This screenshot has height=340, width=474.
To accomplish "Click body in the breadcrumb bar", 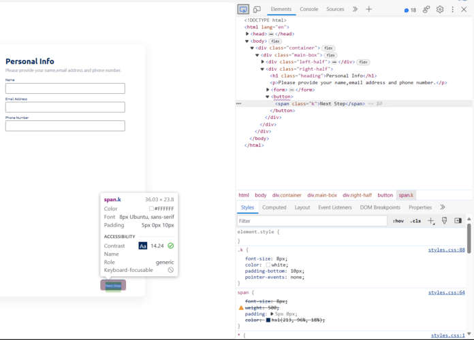I will (x=261, y=195).
